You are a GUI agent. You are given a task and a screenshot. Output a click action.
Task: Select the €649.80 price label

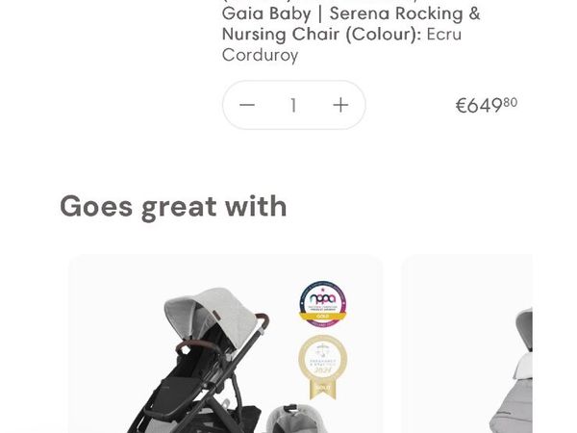486,105
